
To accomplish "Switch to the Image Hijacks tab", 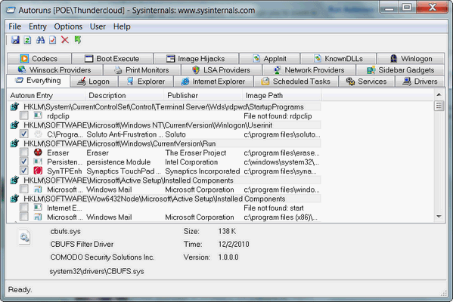I will click(196, 59).
